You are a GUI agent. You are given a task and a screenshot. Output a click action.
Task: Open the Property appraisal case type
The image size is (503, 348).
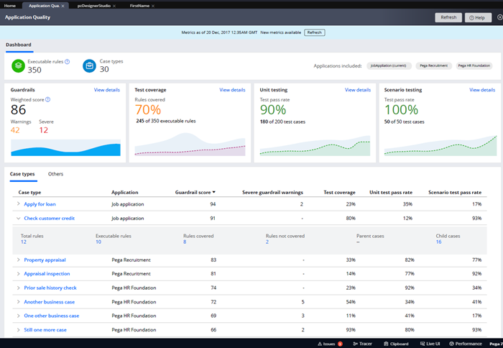pos(45,260)
